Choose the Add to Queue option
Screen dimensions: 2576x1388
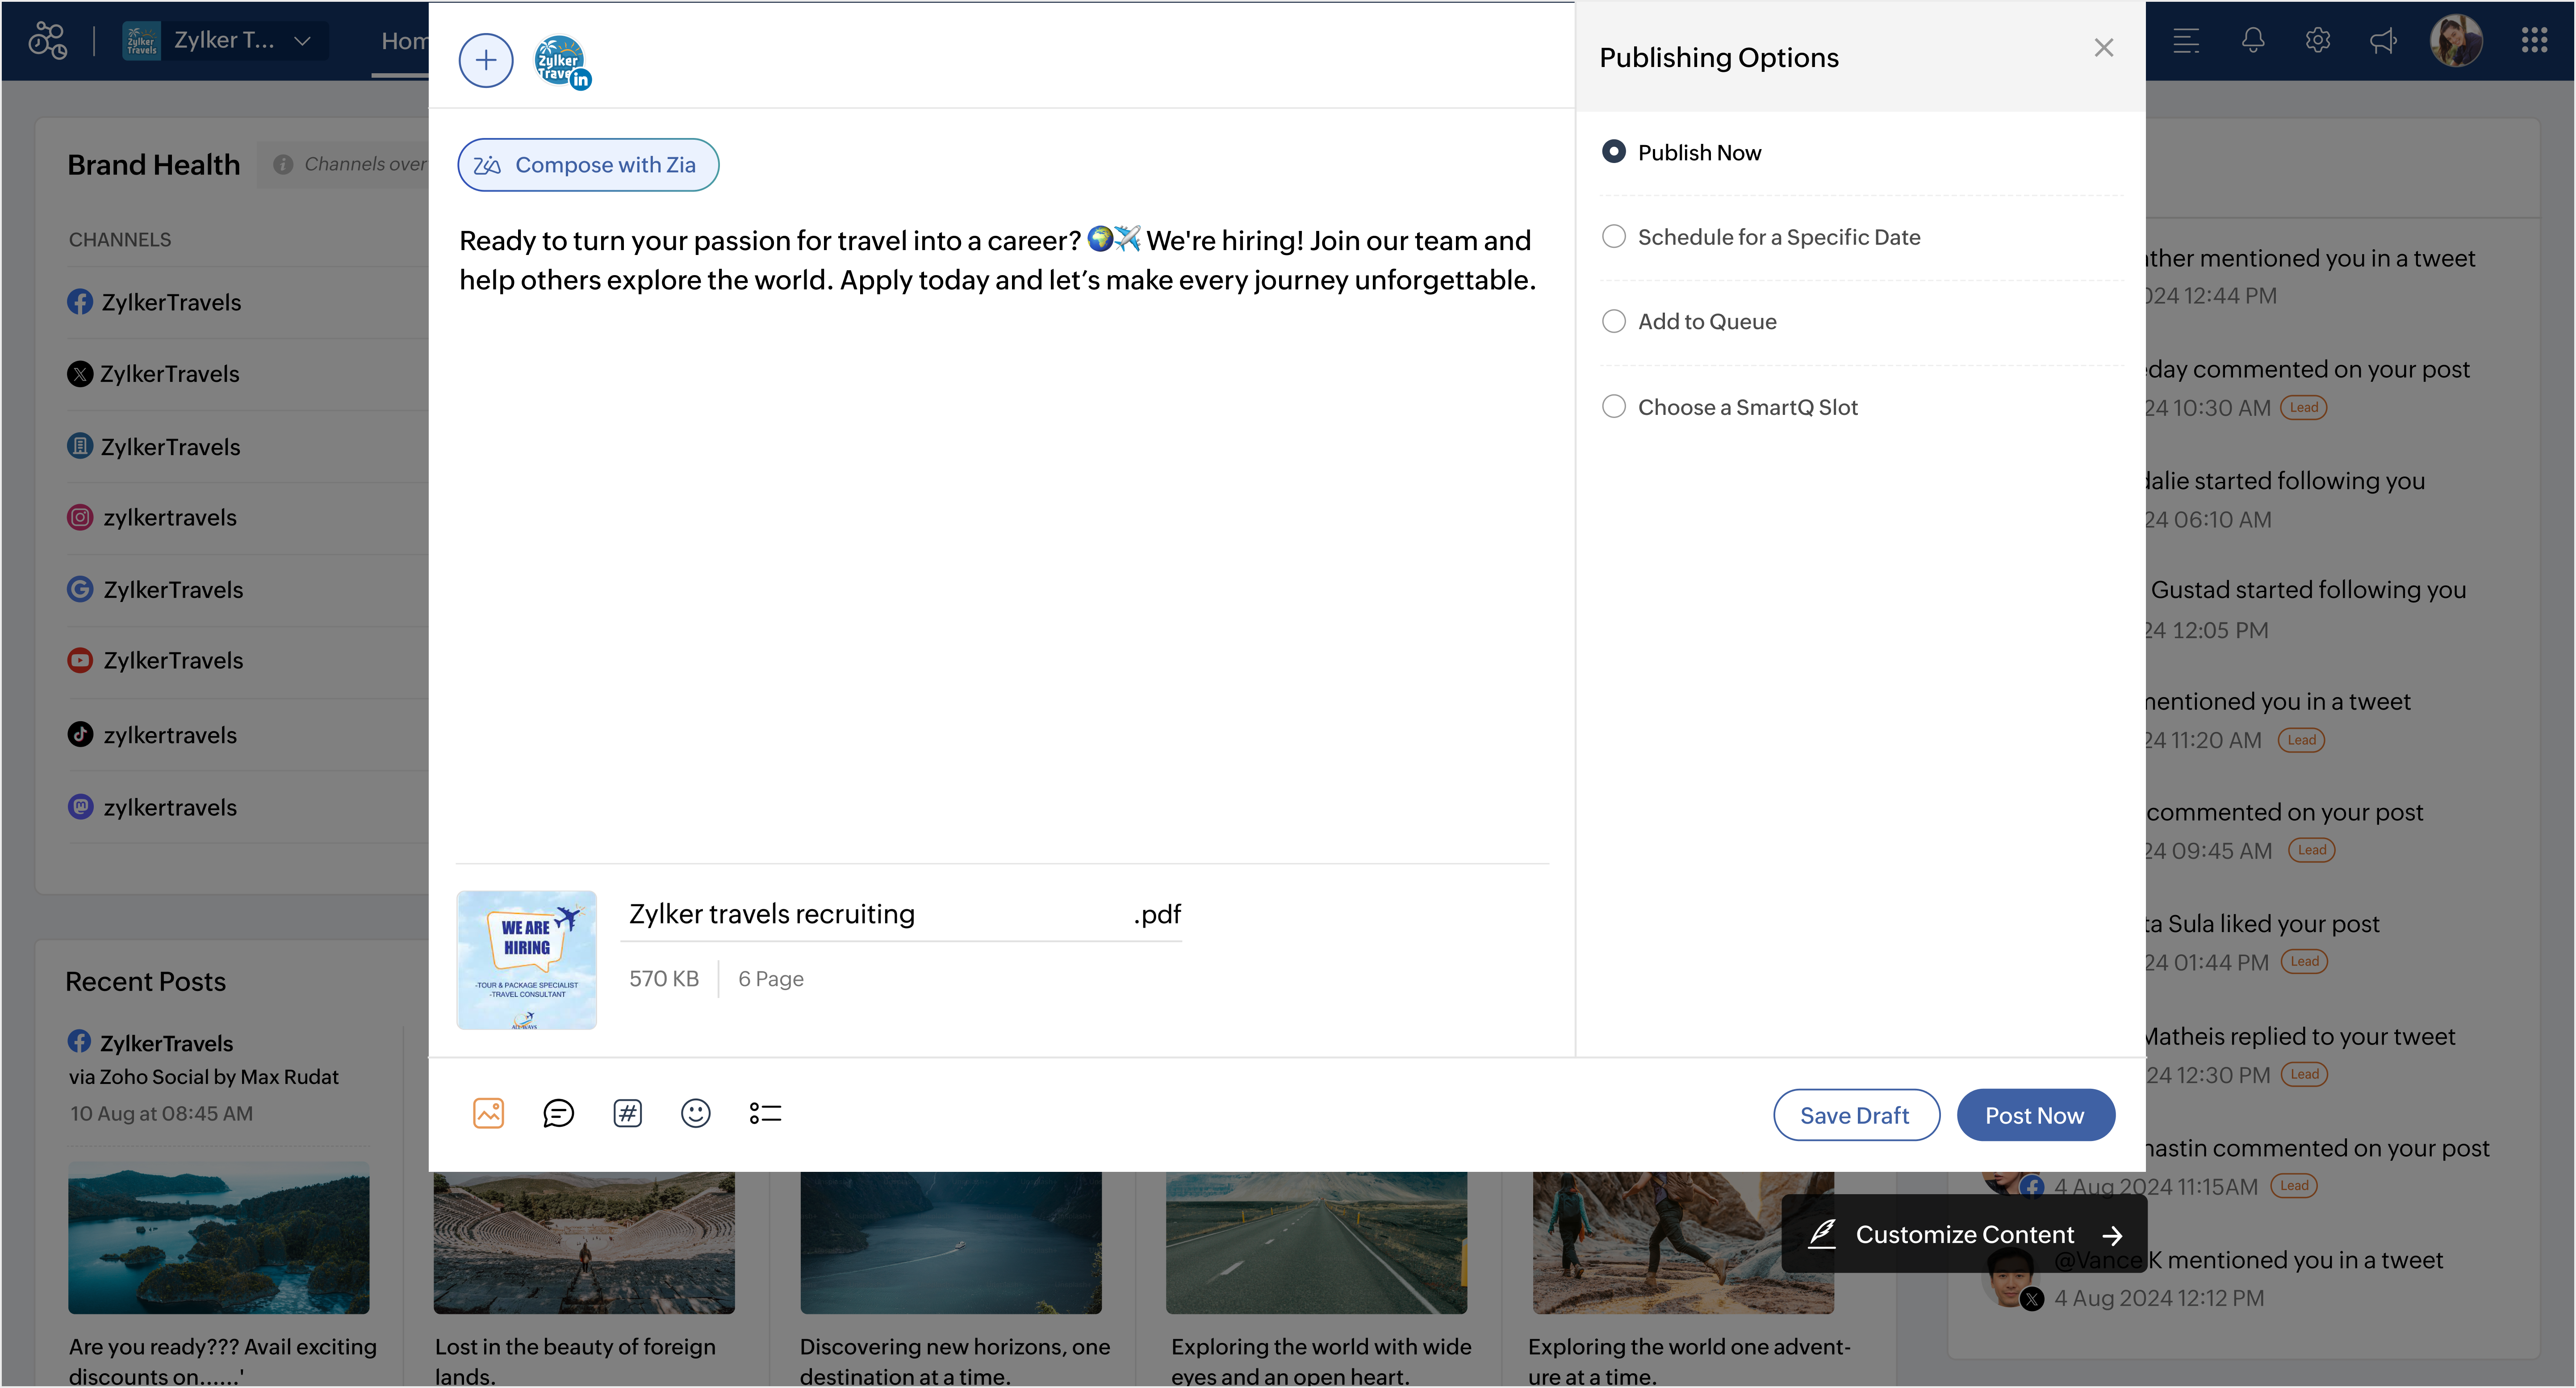coord(1613,321)
